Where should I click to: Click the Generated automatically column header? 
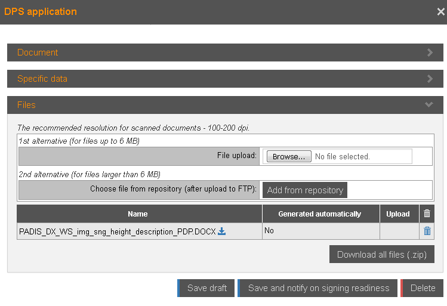pyautogui.click(x=320, y=214)
